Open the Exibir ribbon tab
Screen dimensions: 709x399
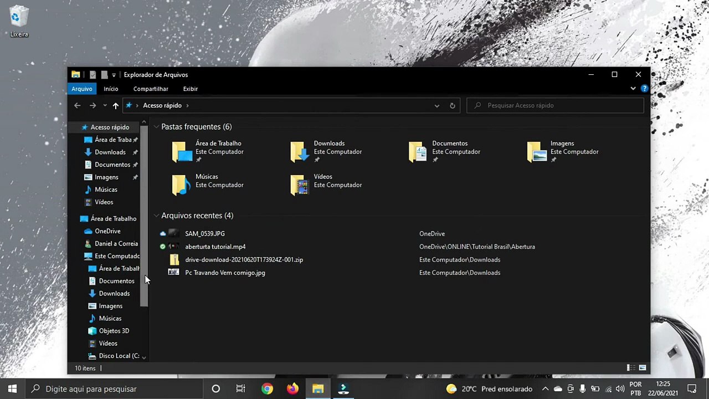click(191, 89)
